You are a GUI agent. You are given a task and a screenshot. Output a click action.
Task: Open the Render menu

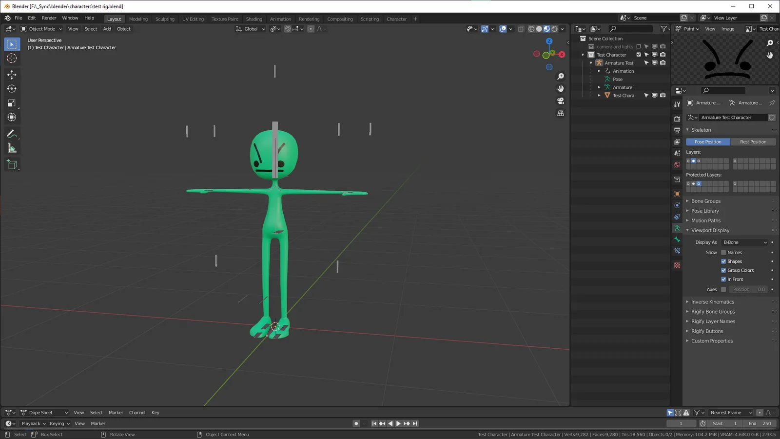pyautogui.click(x=49, y=18)
